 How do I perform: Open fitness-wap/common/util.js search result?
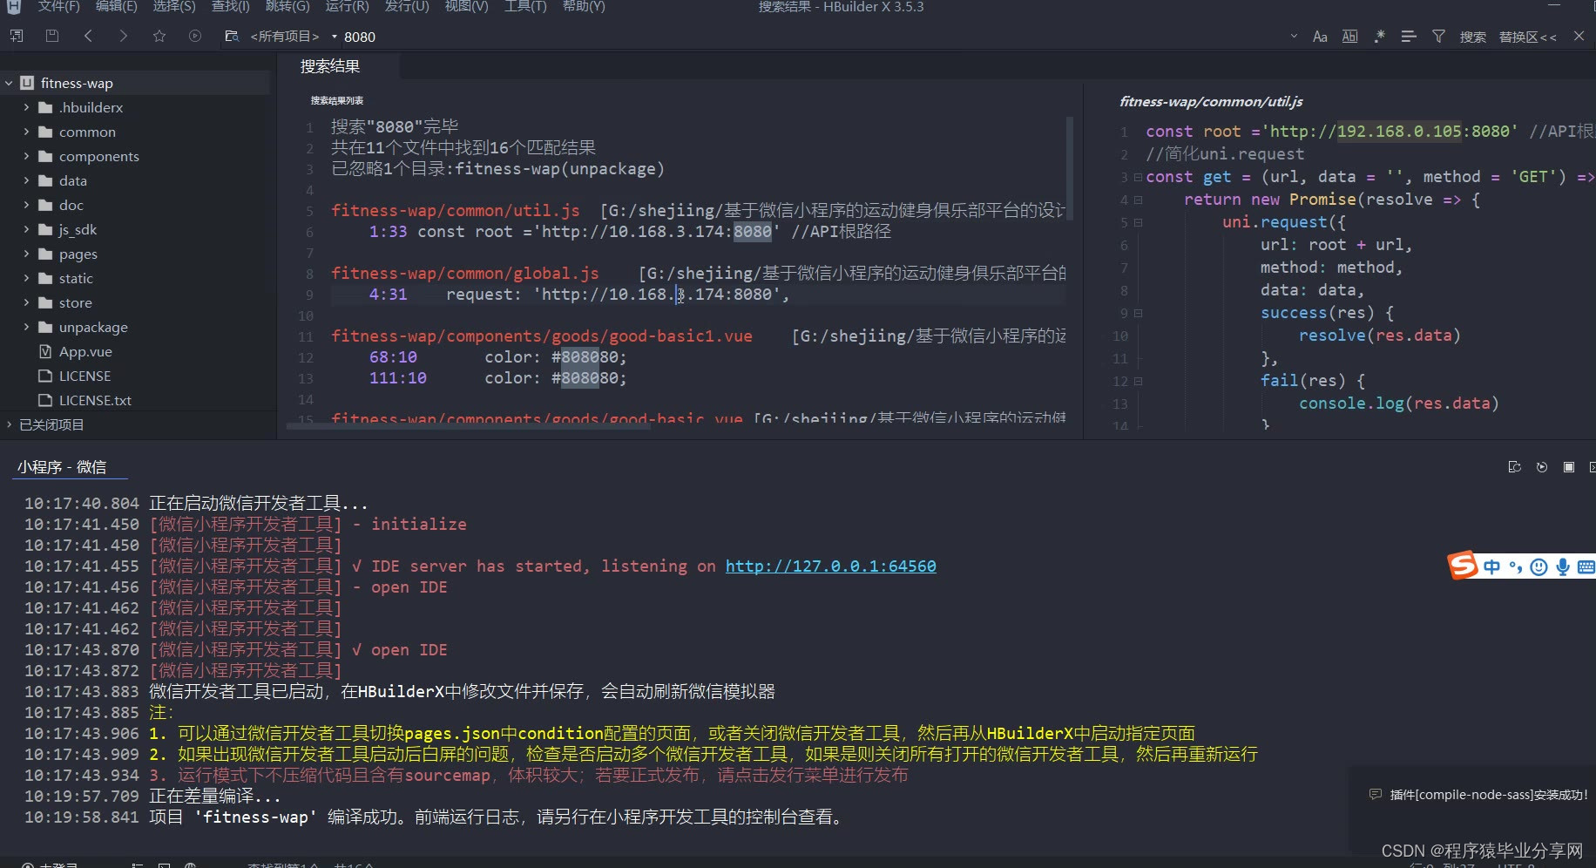pyautogui.click(x=455, y=210)
